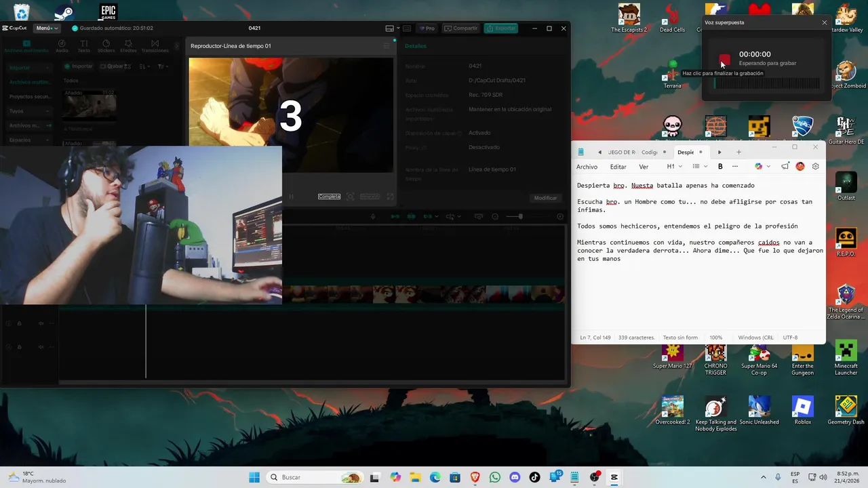Open the Steam desktop shortcut
This screenshot has height=488, width=868.
(x=64, y=13)
